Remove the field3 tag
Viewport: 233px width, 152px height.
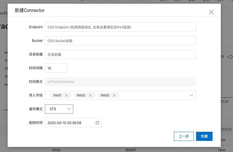coord(114,95)
